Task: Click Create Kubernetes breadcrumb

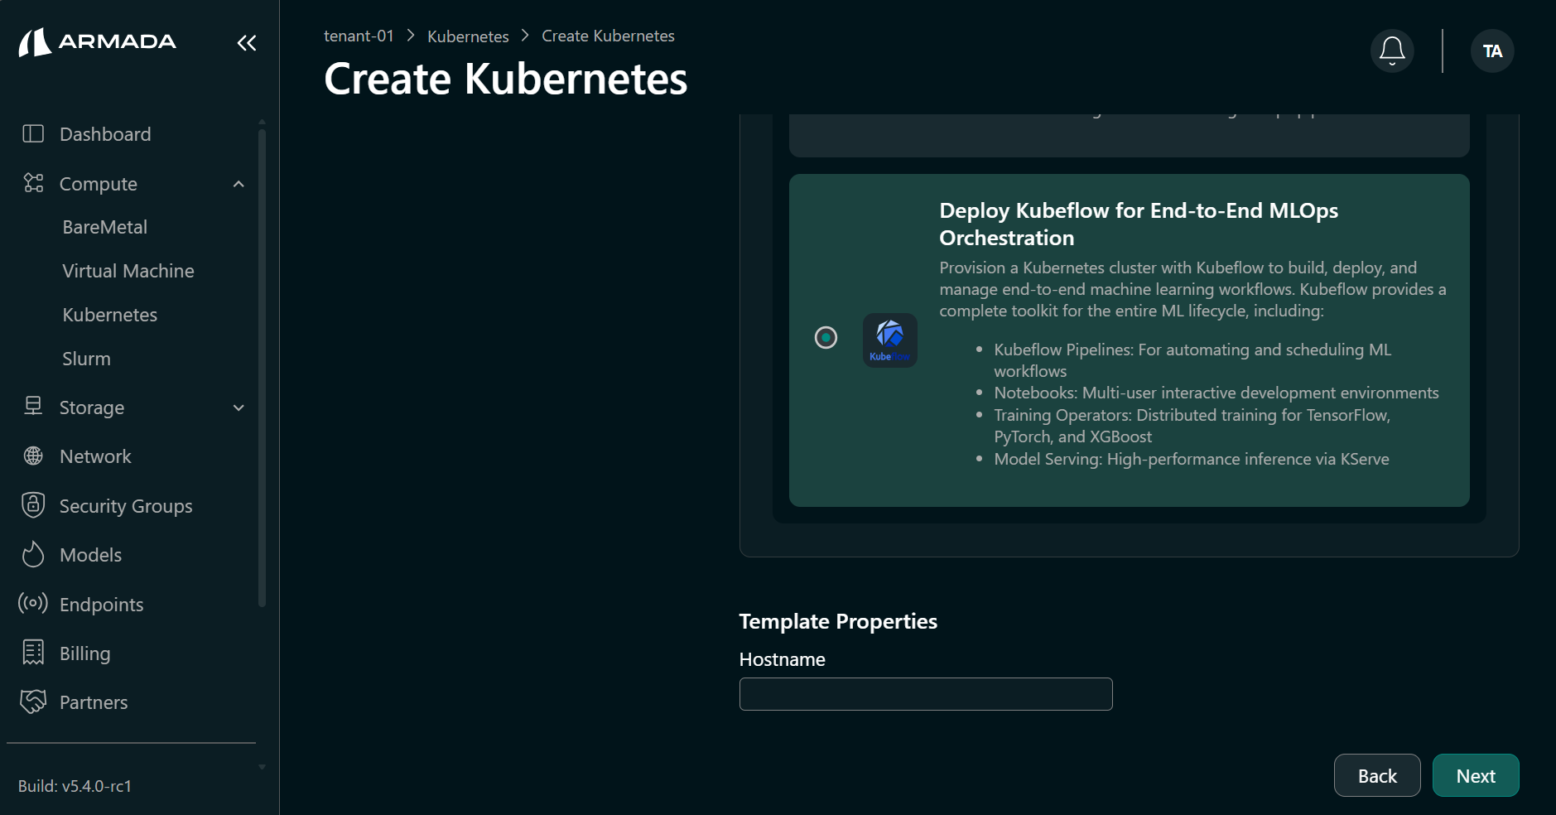Action: 608,36
